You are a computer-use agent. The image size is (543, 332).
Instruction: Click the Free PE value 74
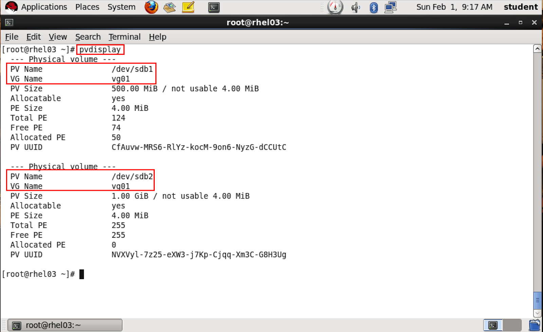(116, 128)
